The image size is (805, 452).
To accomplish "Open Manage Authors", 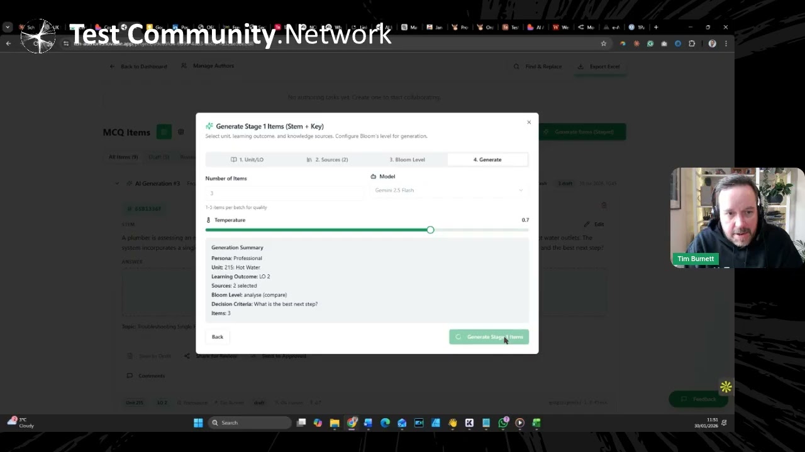I will 208,66.
